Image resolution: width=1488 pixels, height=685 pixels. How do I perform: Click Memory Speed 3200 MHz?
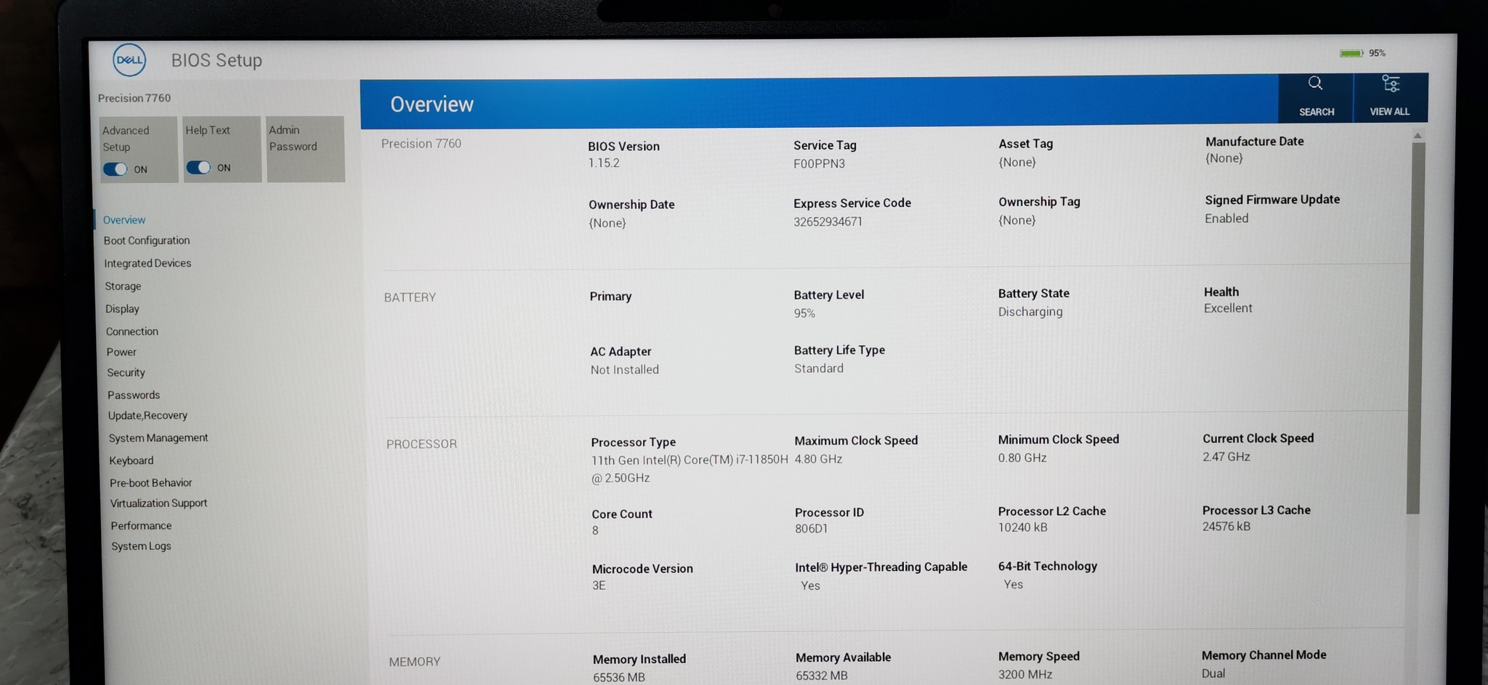1025,674
